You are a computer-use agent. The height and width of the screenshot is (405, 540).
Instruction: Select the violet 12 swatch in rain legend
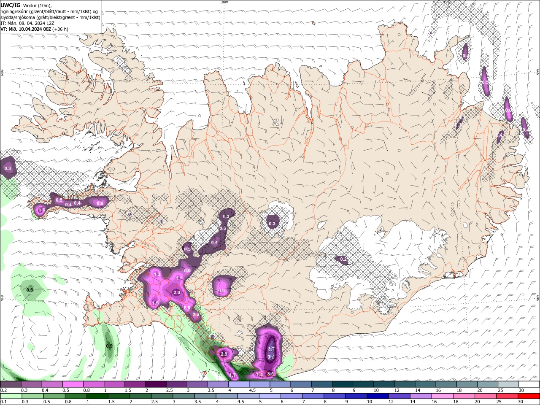tap(399, 396)
